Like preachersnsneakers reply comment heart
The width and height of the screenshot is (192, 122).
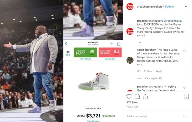click(185, 88)
